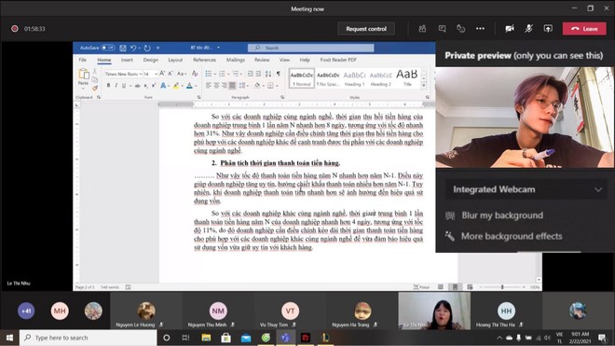Open More actions ellipsis in Teams
615x346 pixels.
coord(480,29)
